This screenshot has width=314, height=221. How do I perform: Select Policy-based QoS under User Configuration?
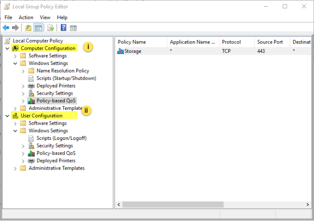pos(56,153)
